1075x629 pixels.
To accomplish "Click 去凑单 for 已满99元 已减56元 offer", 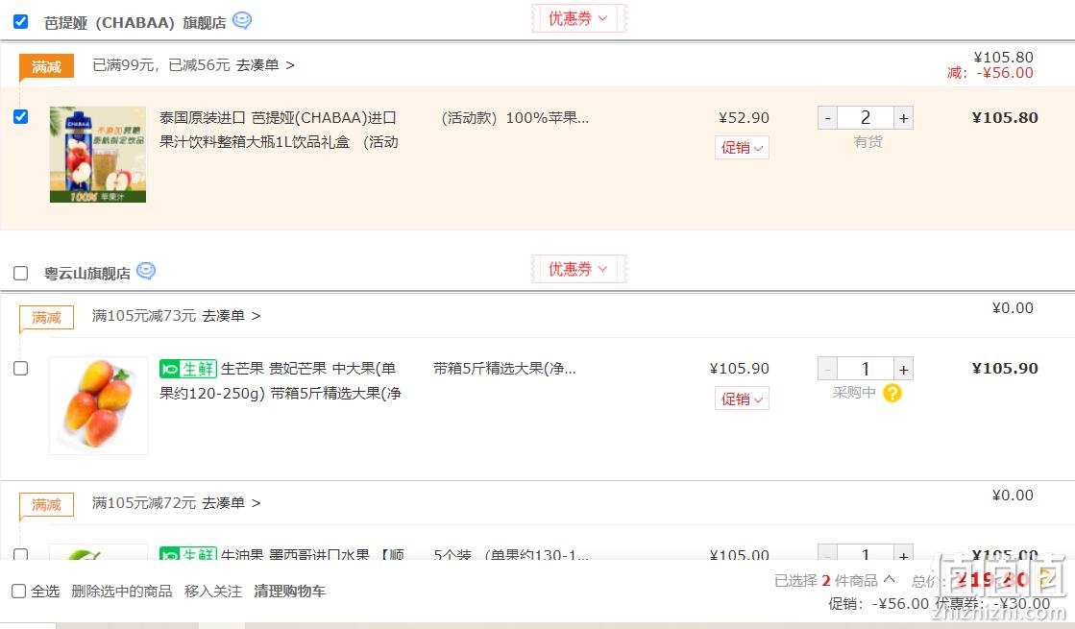I will point(265,65).
